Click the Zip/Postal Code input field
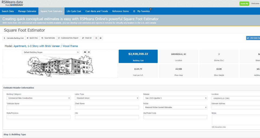260x138 pixels. [x=175, y=117]
